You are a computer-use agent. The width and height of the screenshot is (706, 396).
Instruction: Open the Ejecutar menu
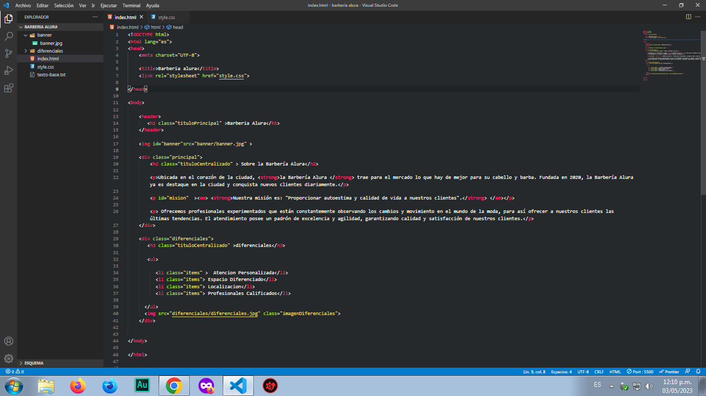pyautogui.click(x=109, y=5)
